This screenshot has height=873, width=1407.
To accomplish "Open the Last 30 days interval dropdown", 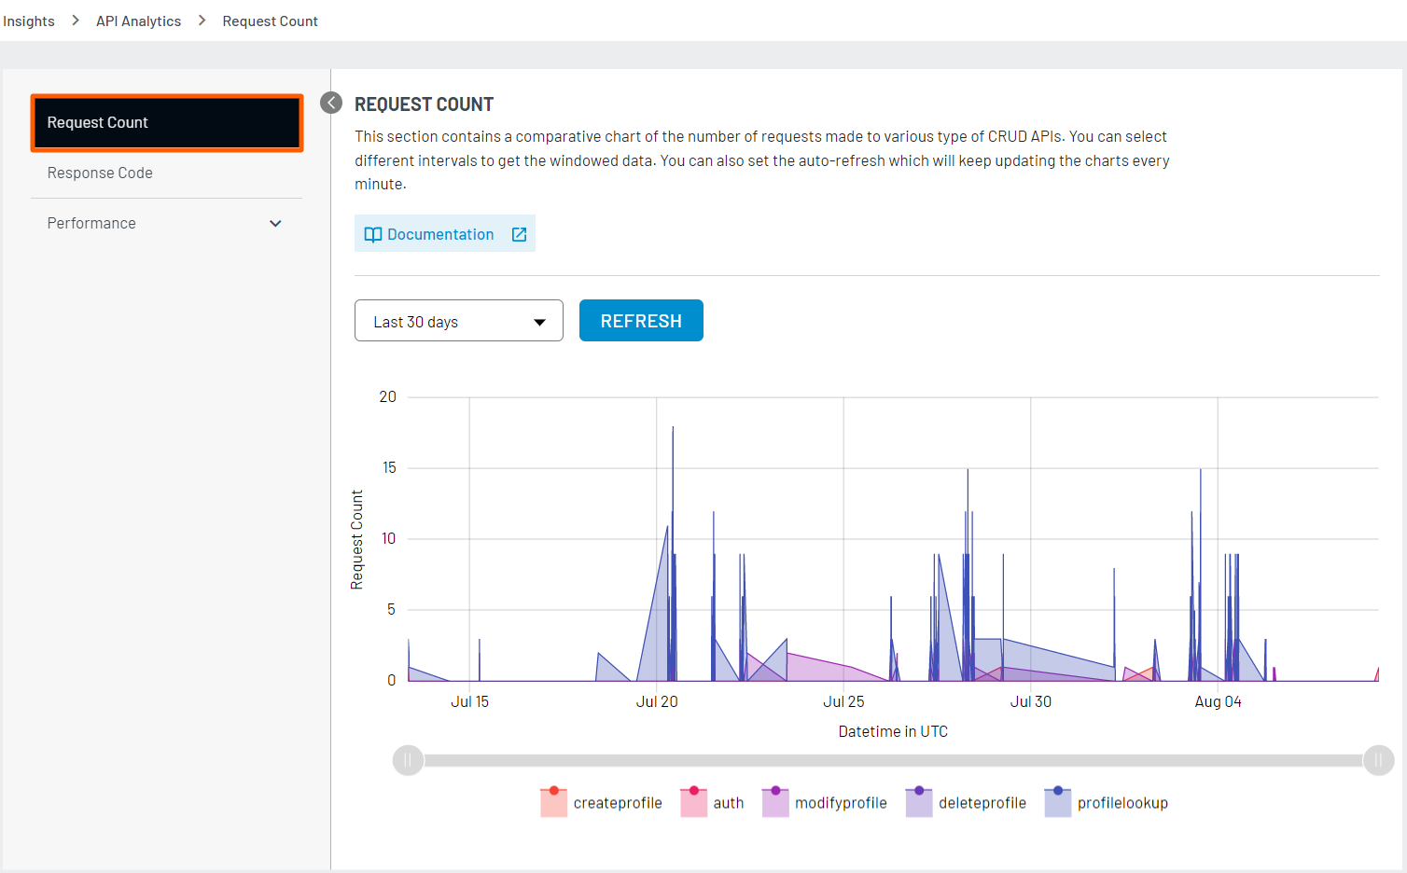I will pyautogui.click(x=458, y=320).
